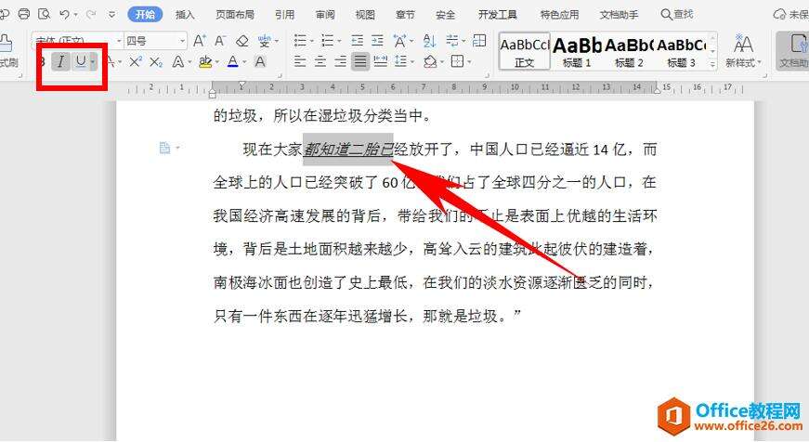
Task: Toggle justify text alignment button
Action: (x=360, y=62)
